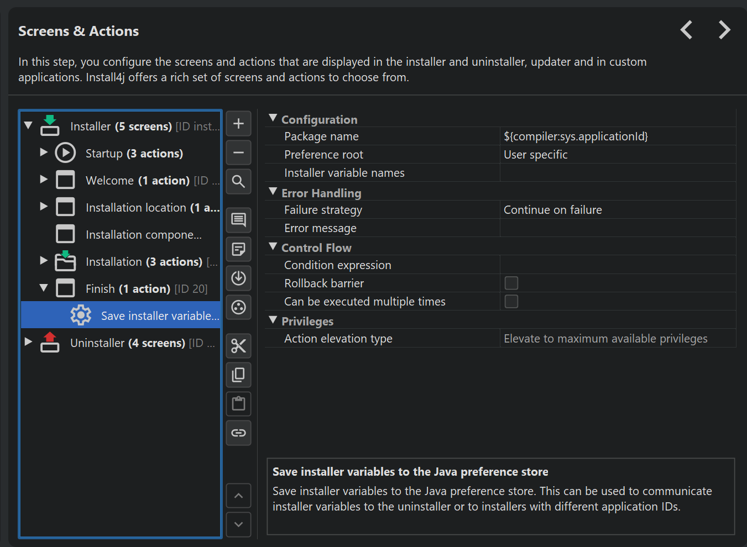This screenshot has width=747, height=547.
Task: Click the scissors cut icon
Action: (238, 346)
